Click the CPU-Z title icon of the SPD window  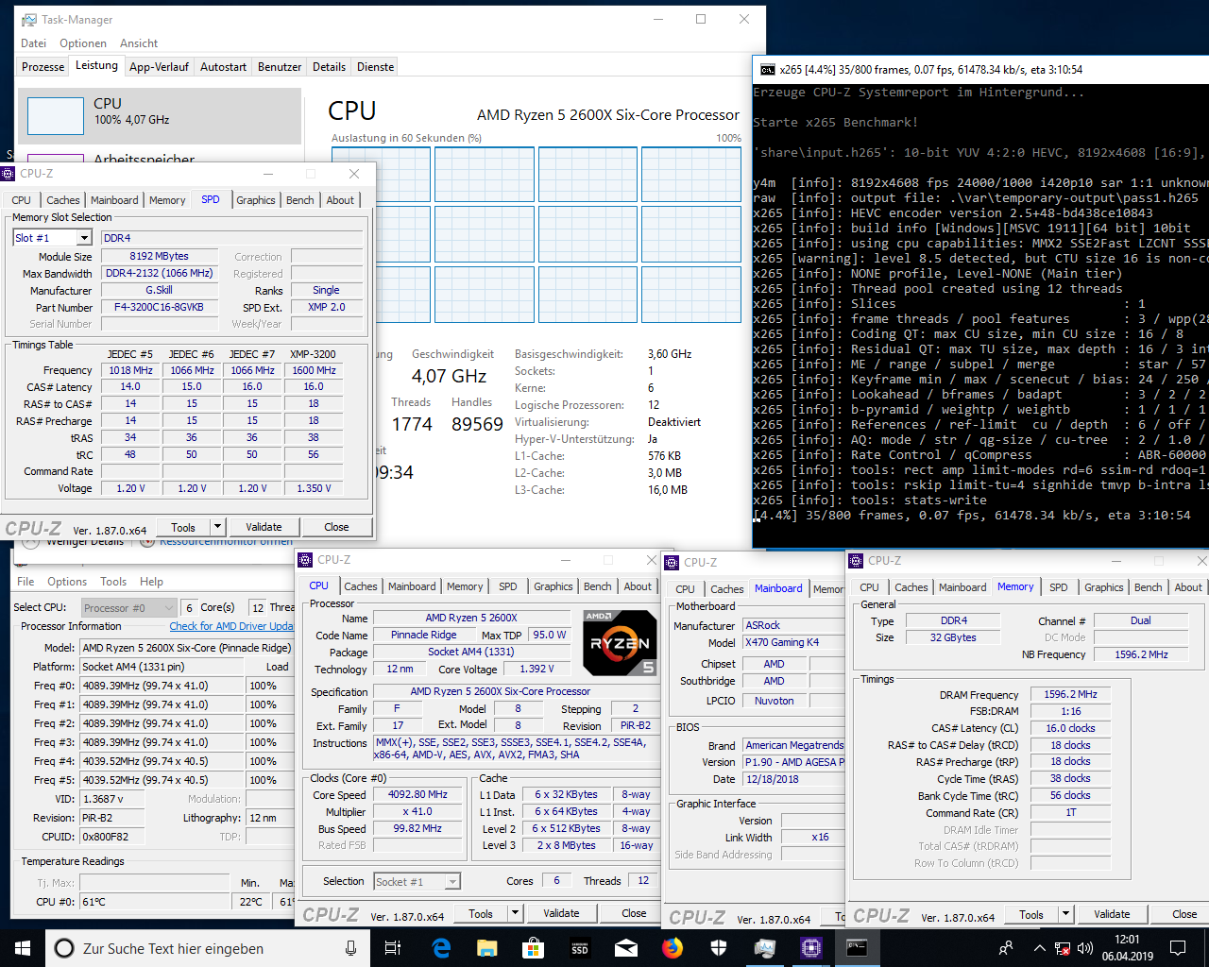pos(9,174)
